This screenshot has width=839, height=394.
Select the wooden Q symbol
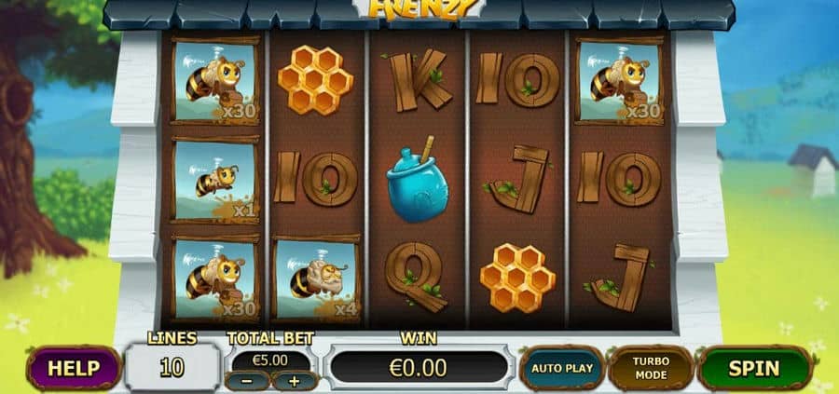[x=417, y=277]
